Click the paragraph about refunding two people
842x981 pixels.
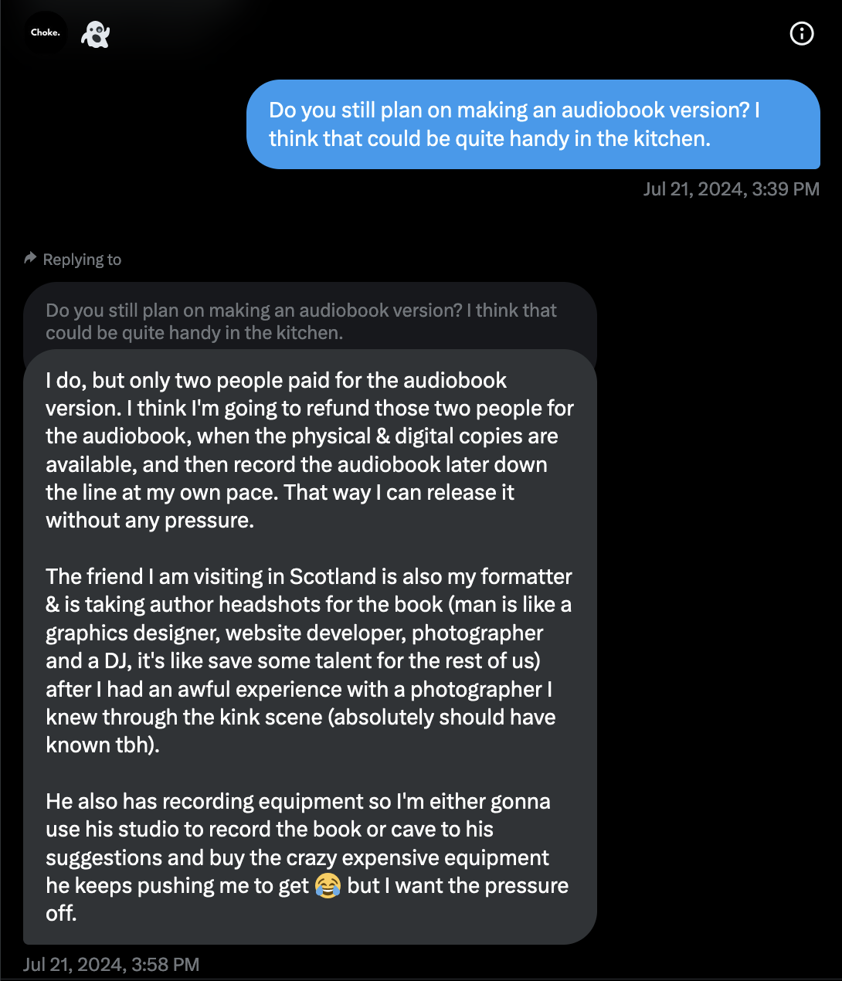point(309,450)
